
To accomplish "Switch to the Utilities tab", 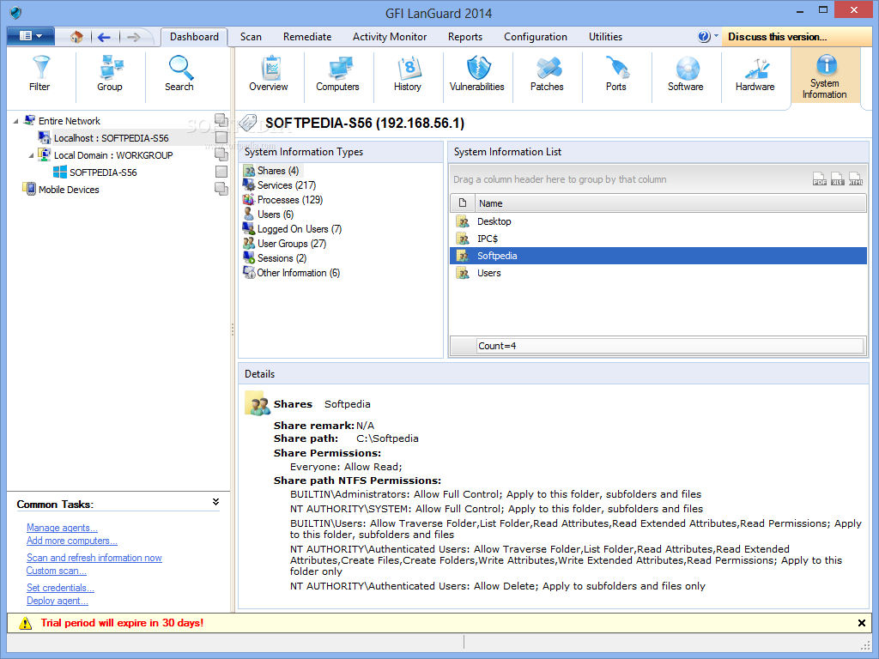I will click(x=605, y=37).
